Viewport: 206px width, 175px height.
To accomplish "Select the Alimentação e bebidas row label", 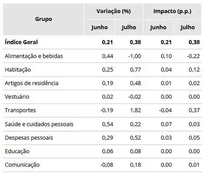I will point(34,56).
